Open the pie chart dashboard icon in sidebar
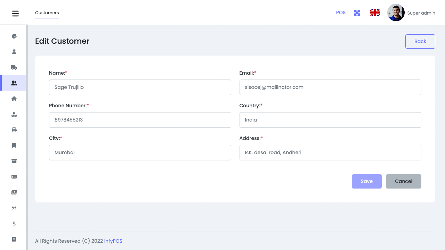The image size is (445, 250). pyautogui.click(x=14, y=36)
